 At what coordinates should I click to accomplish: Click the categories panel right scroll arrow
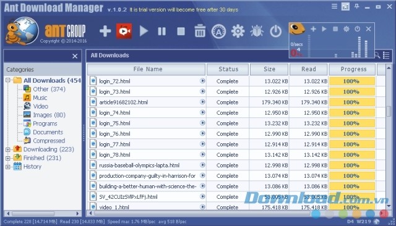tap(77, 214)
